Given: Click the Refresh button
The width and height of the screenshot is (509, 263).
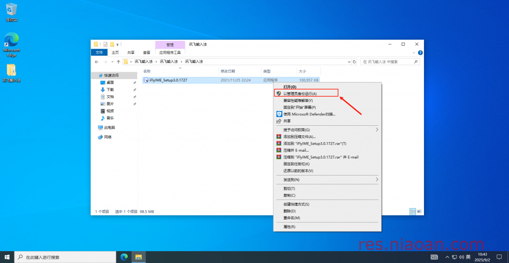Looking at the screenshot, I should click(354, 62).
